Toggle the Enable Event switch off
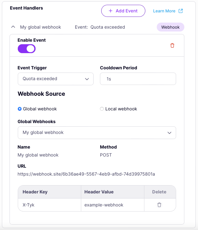The height and width of the screenshot is (230, 198). 27,49
